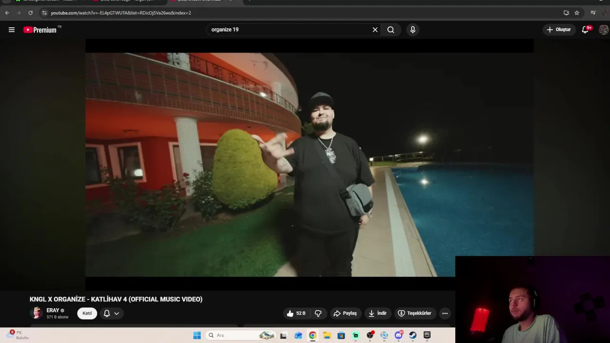The height and width of the screenshot is (343, 610).
Task: Open ERAY channel name link
Action: click(52, 311)
